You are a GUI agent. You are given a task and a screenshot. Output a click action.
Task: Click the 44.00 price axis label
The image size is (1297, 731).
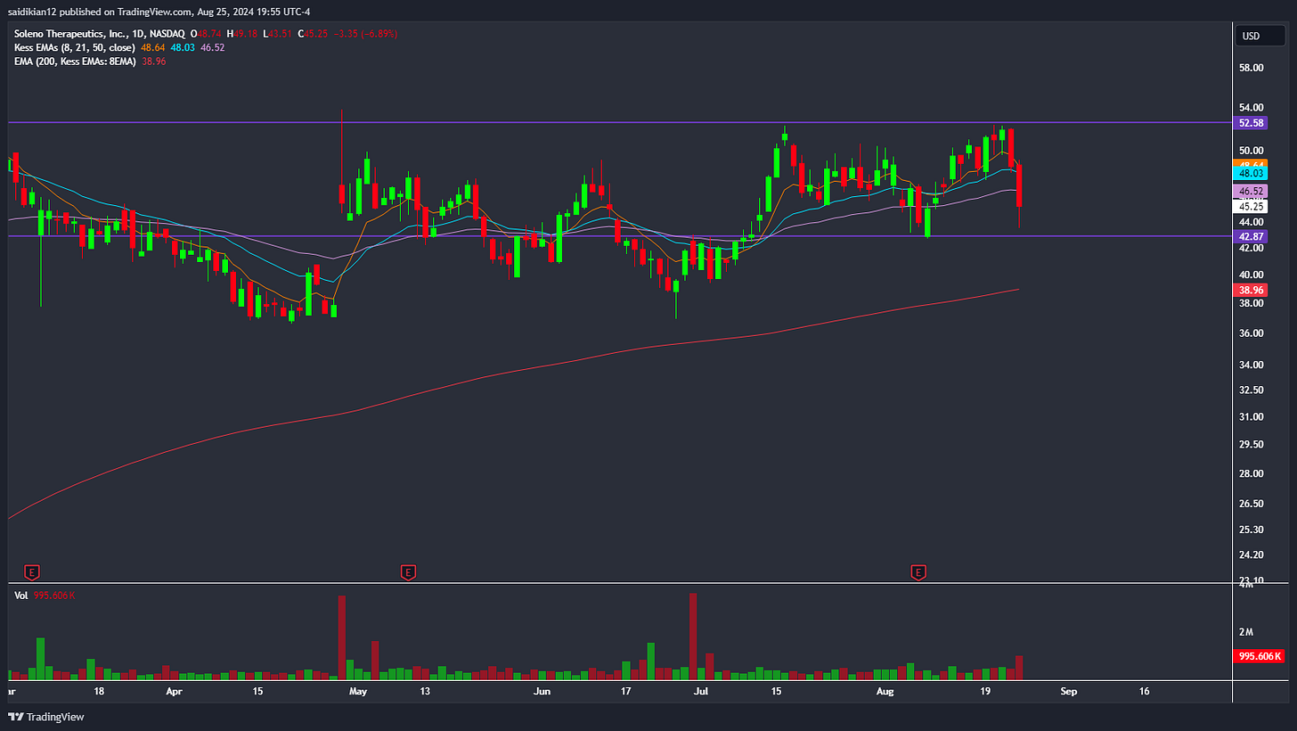coord(1252,221)
